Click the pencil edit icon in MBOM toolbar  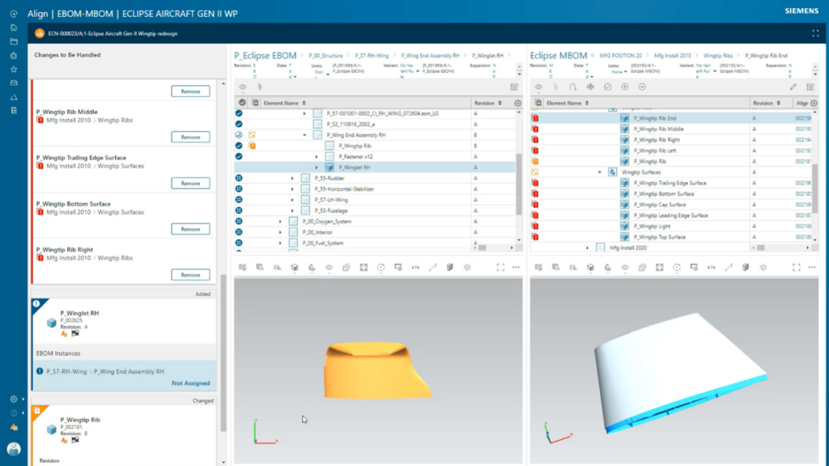[x=793, y=87]
